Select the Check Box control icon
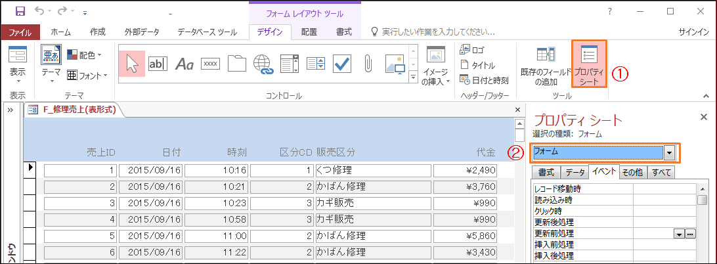 point(342,64)
